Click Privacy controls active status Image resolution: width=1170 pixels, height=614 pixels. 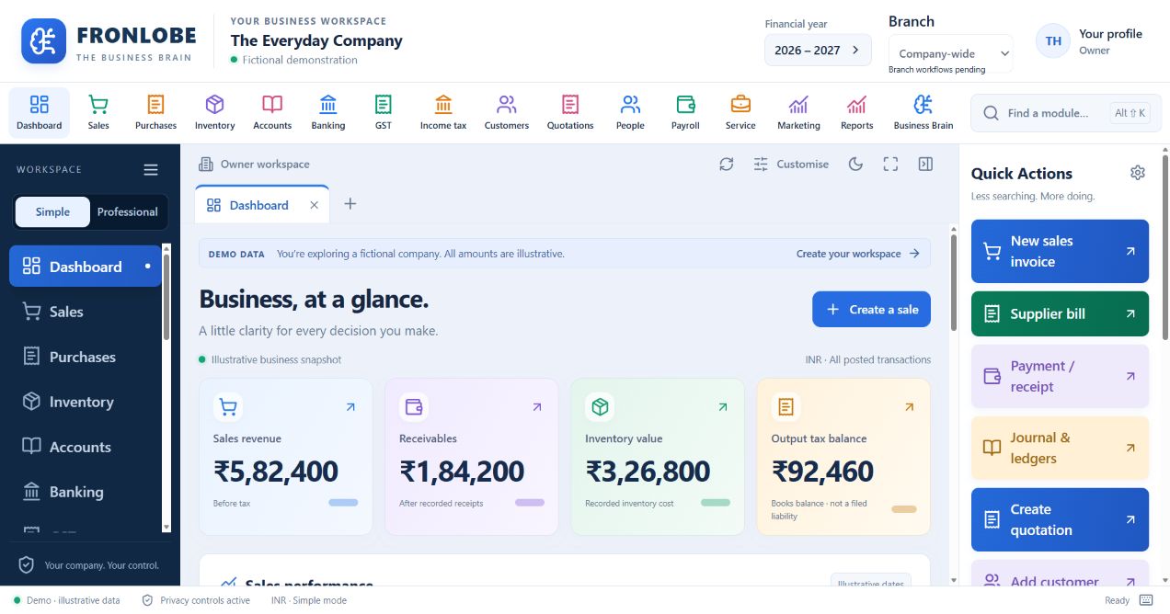pyautogui.click(x=196, y=600)
